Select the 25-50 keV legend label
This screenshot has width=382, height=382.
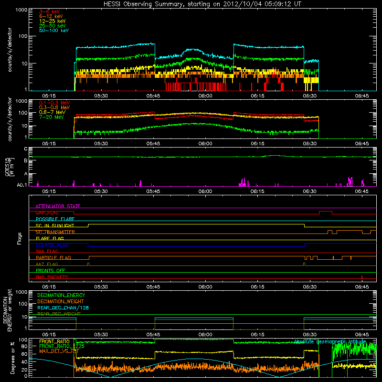coord(53,26)
